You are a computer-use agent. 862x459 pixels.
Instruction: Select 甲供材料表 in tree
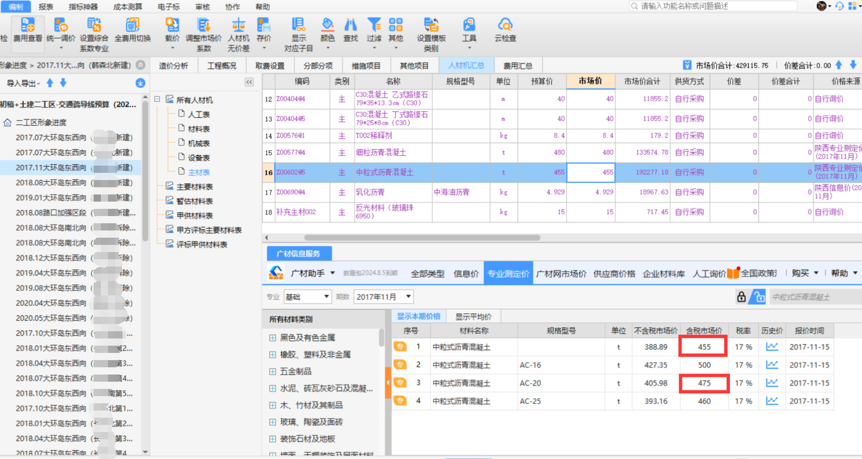click(x=194, y=216)
